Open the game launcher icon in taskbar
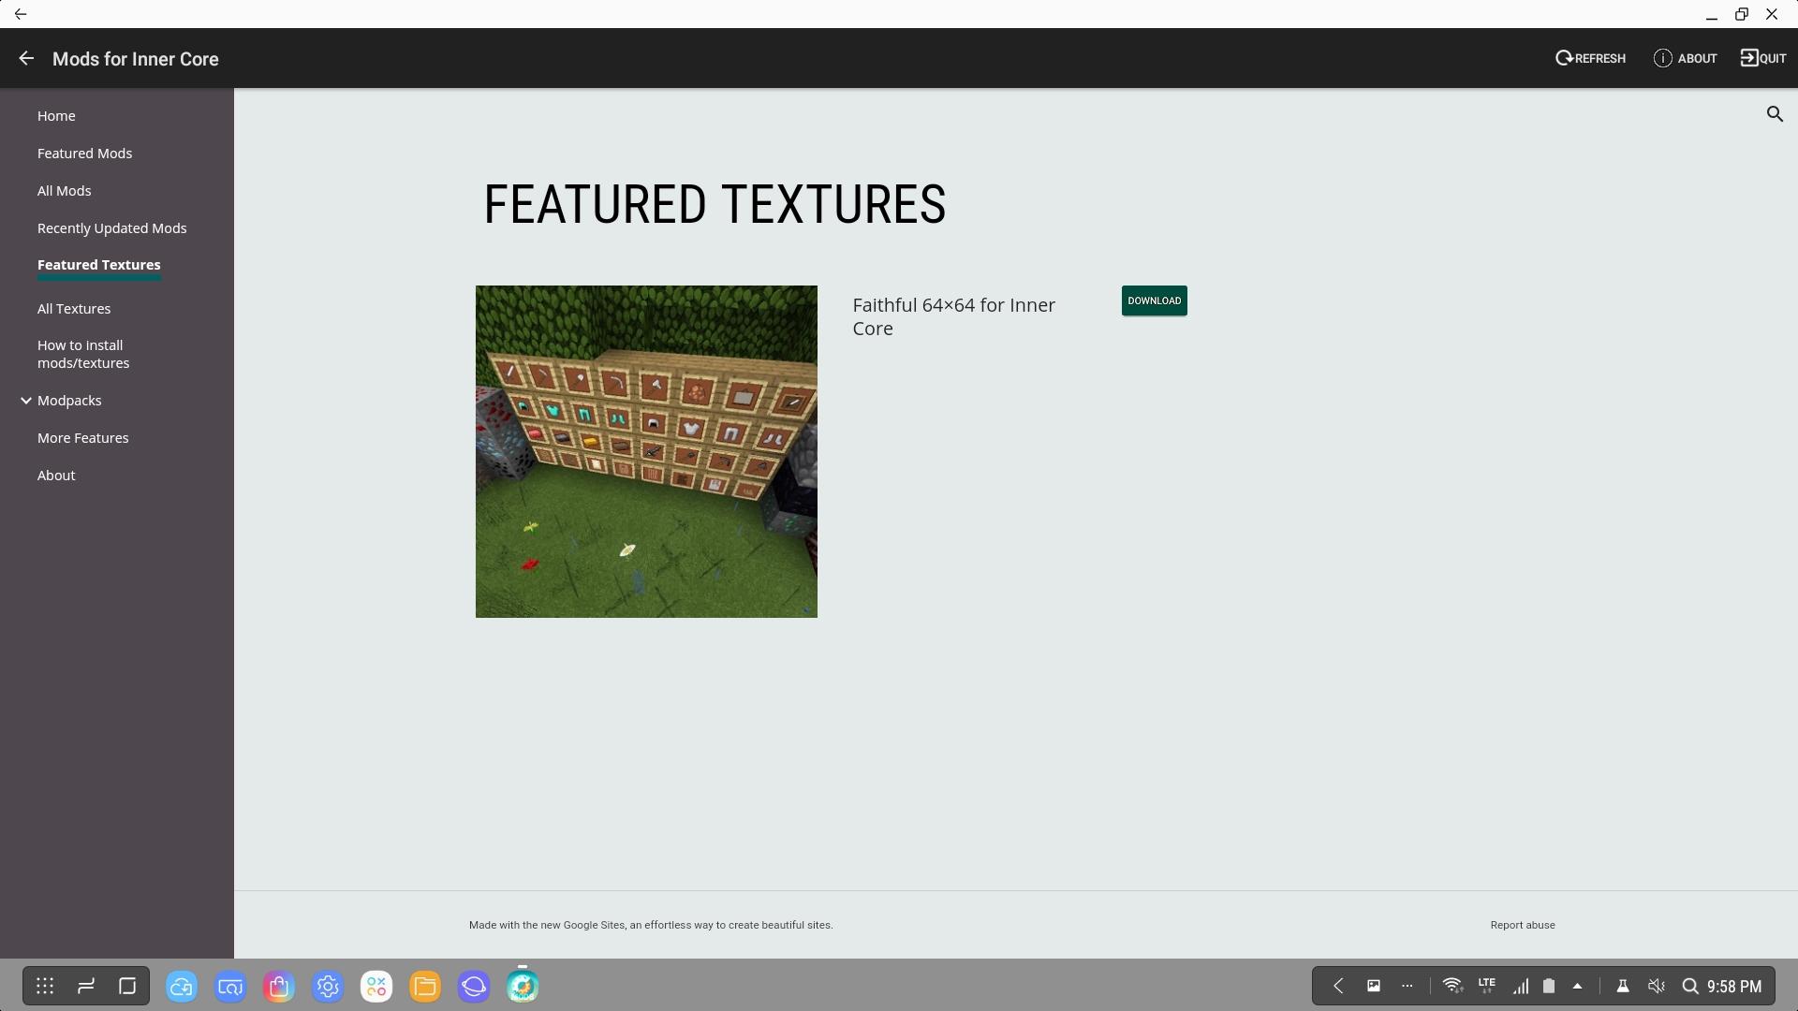The width and height of the screenshot is (1798, 1011). click(x=376, y=987)
